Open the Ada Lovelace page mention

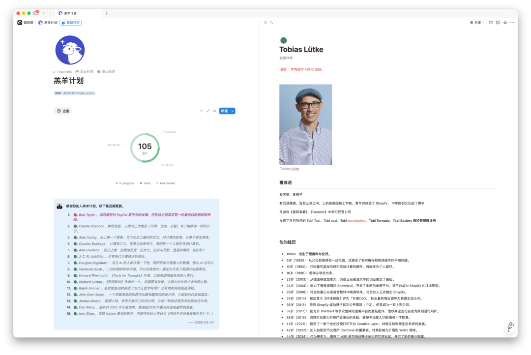(x=87, y=250)
